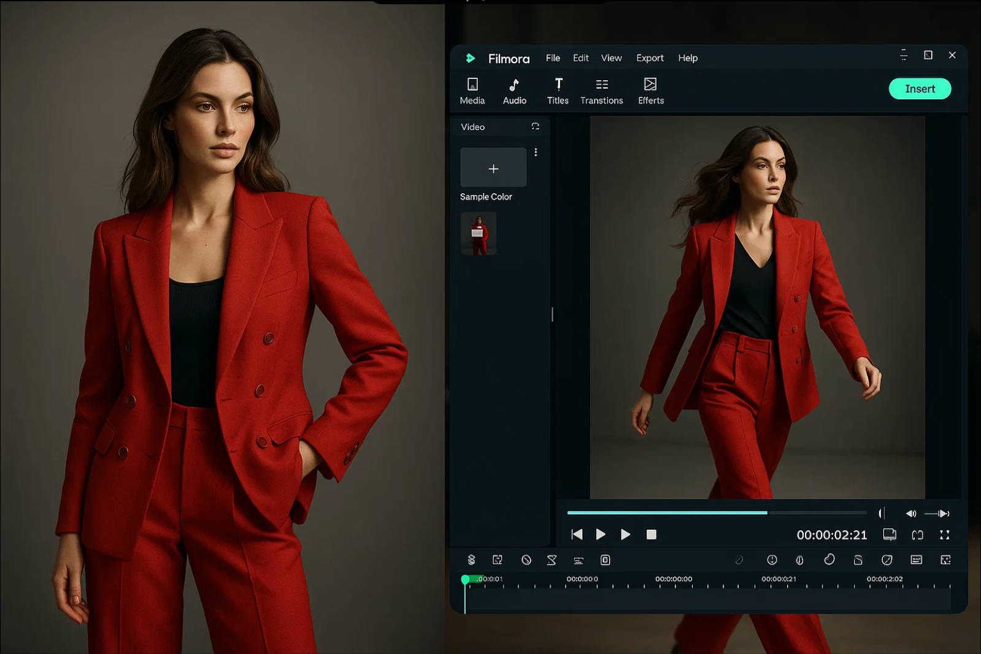Click the panel divider handle beside preview
This screenshot has height=654, width=981.
(x=552, y=314)
